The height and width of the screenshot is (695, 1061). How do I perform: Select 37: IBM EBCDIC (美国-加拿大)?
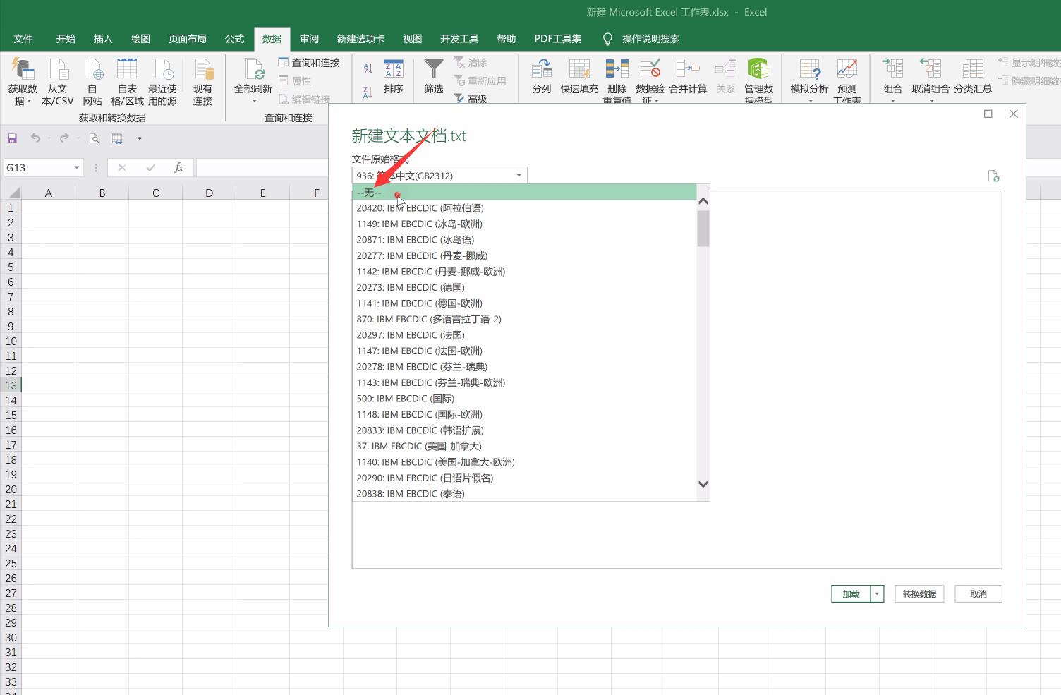tap(524, 446)
